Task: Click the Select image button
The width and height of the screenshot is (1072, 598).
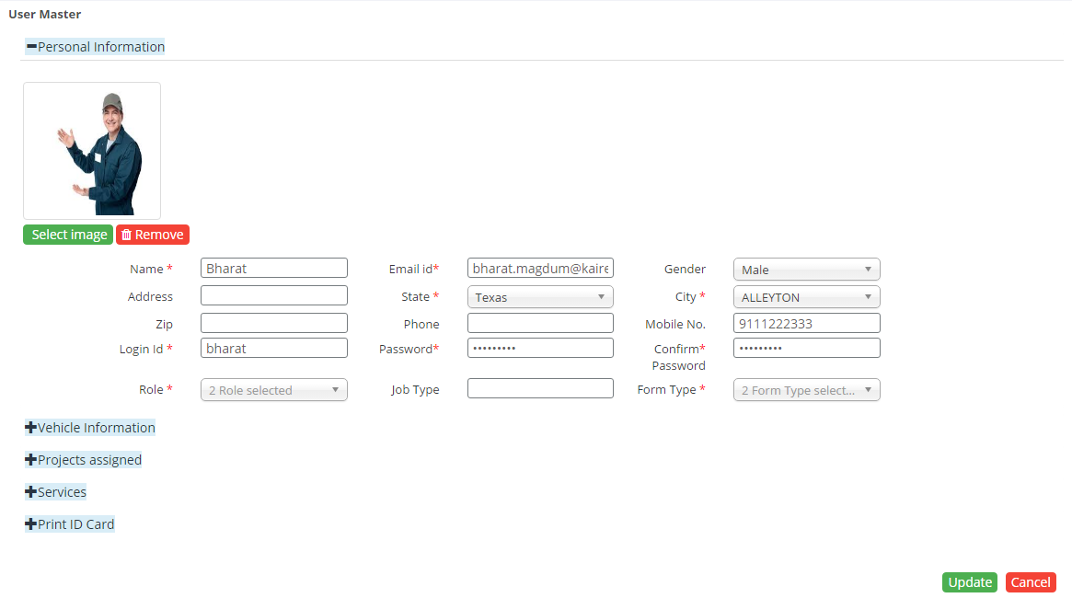Action: 68,235
